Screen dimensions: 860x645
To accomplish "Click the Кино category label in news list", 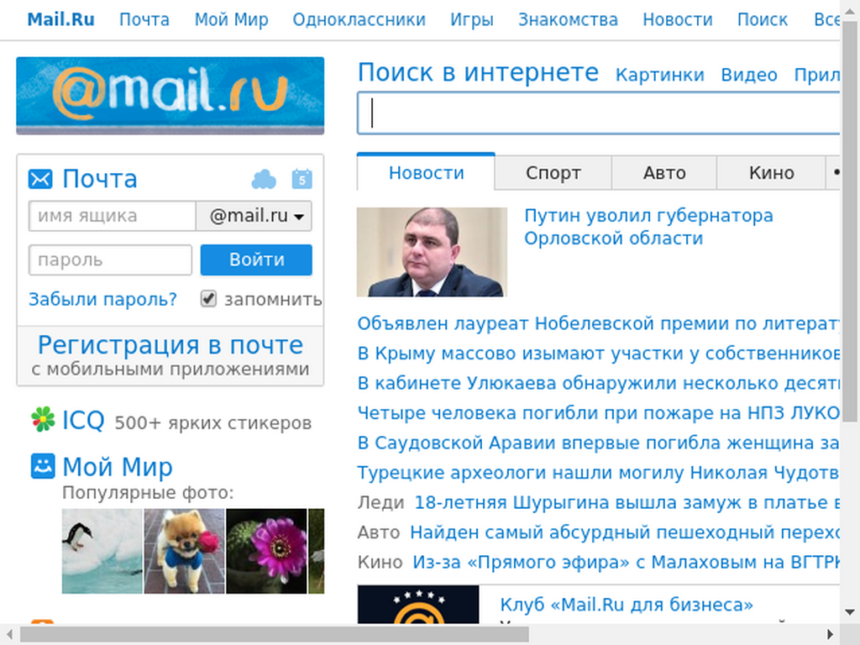I will tap(380, 562).
